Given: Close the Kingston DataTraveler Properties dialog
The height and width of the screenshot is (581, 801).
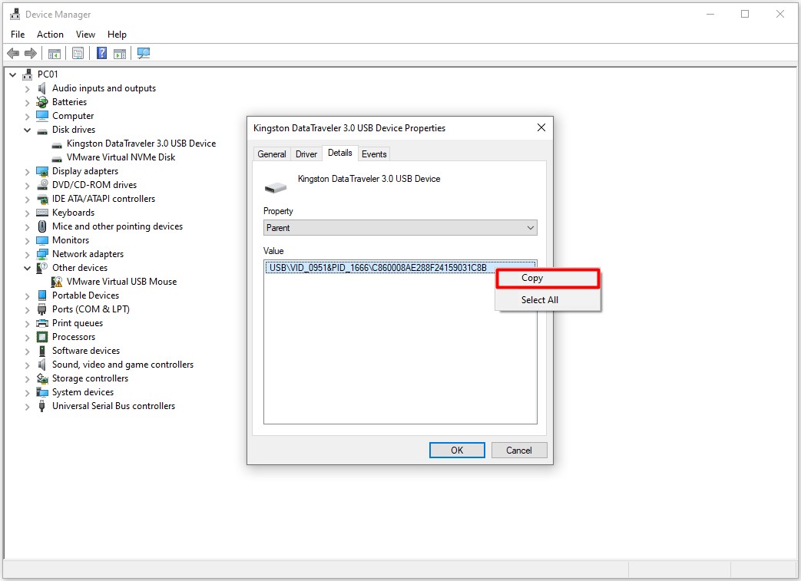Looking at the screenshot, I should 541,127.
